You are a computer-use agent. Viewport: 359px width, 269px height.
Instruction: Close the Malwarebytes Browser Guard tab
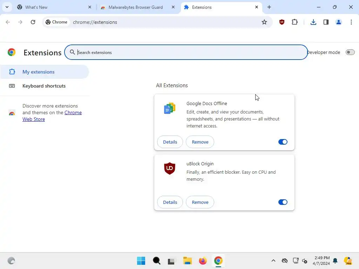tap(173, 7)
